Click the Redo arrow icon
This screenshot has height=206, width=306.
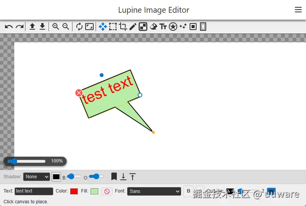tap(20, 27)
